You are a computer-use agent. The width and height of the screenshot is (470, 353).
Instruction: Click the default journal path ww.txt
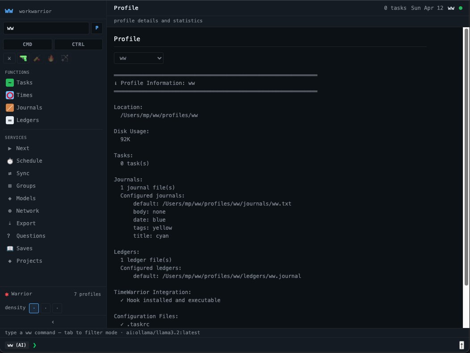(227, 204)
